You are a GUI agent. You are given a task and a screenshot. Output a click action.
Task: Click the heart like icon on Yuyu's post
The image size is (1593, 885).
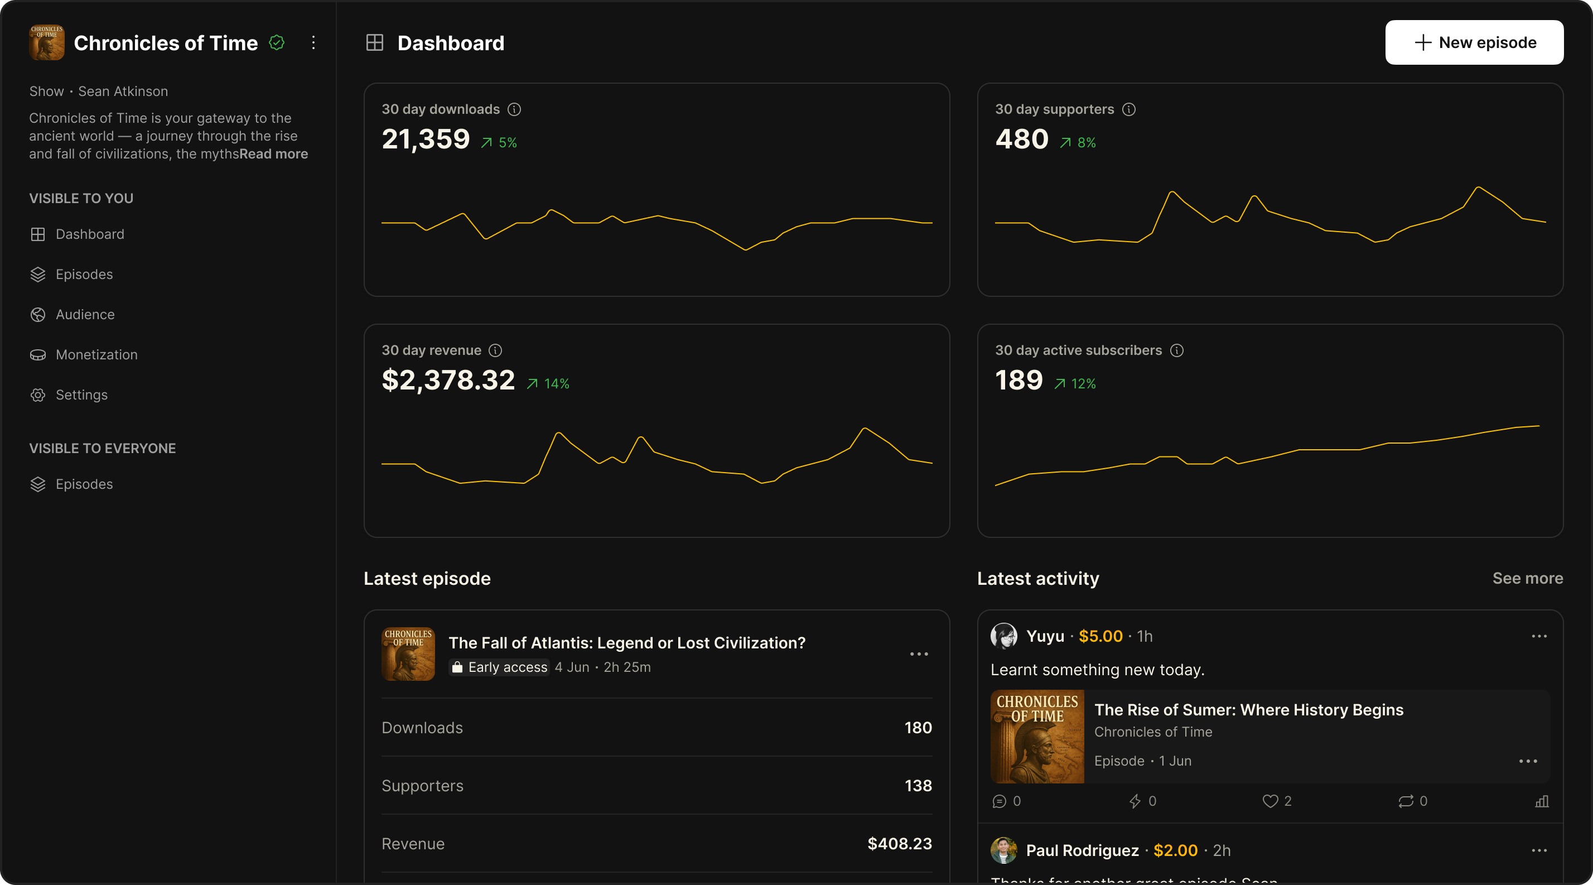point(1269,801)
